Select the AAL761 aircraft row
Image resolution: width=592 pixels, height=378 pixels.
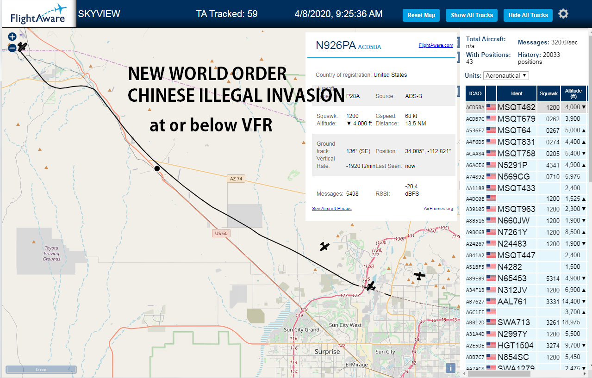click(526, 302)
